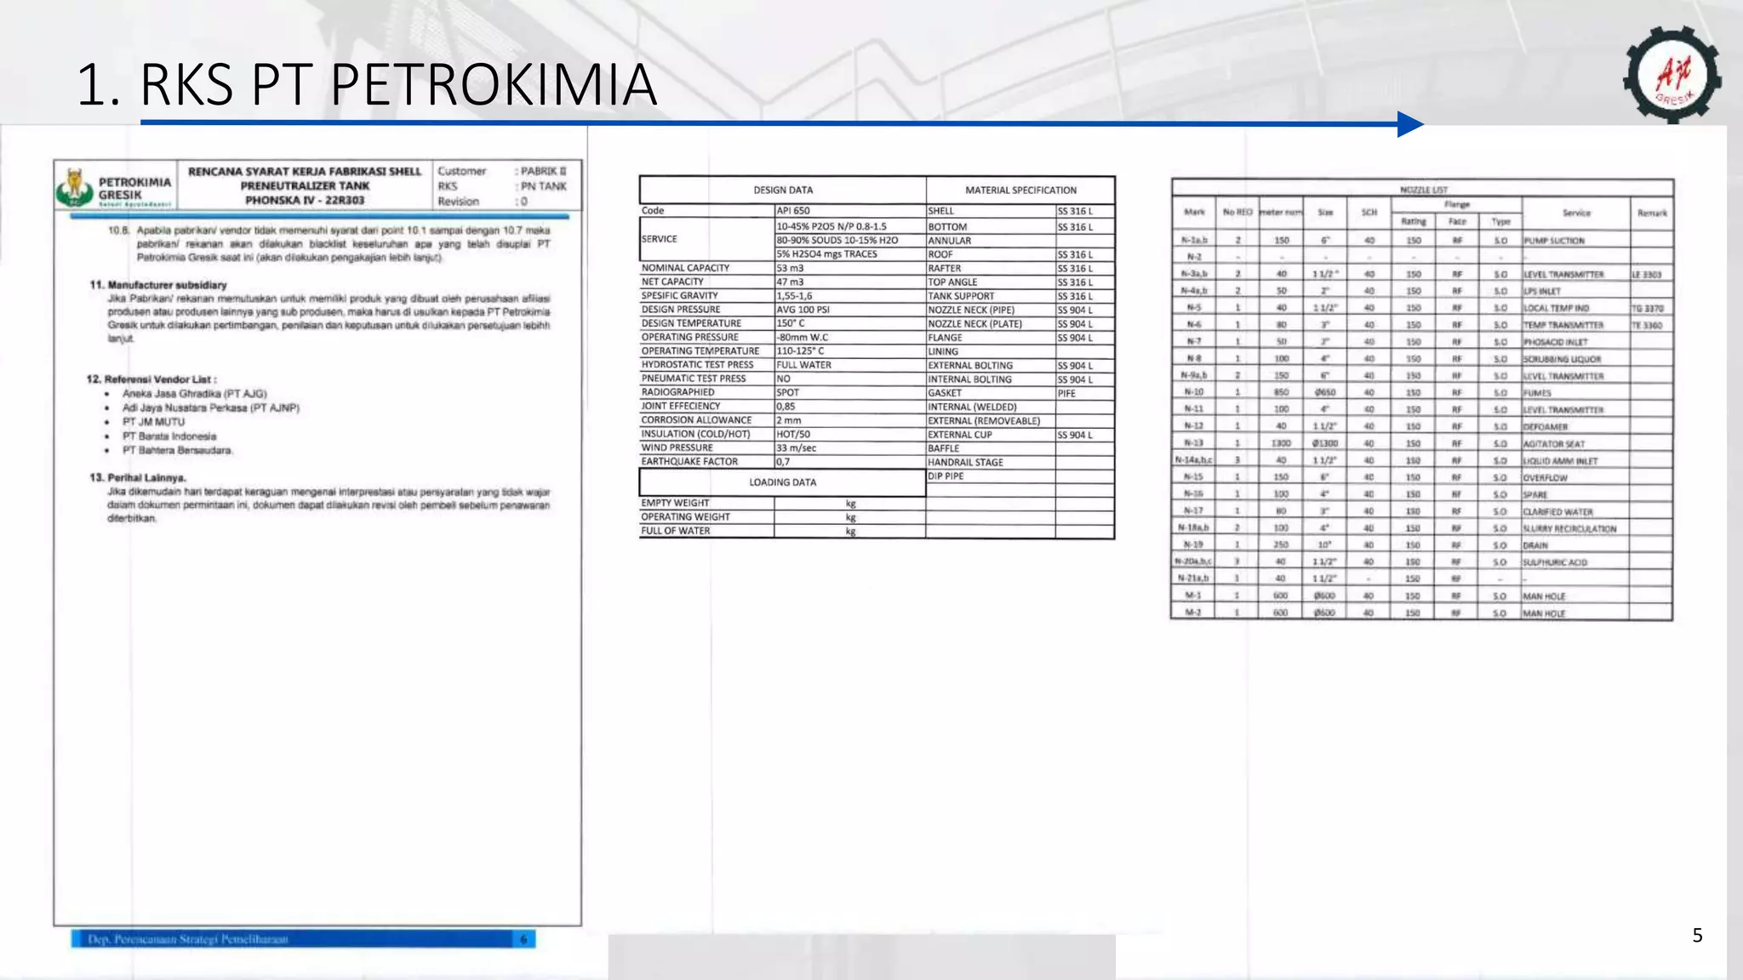Click the gear-shaped Gresik logo

click(x=1672, y=77)
